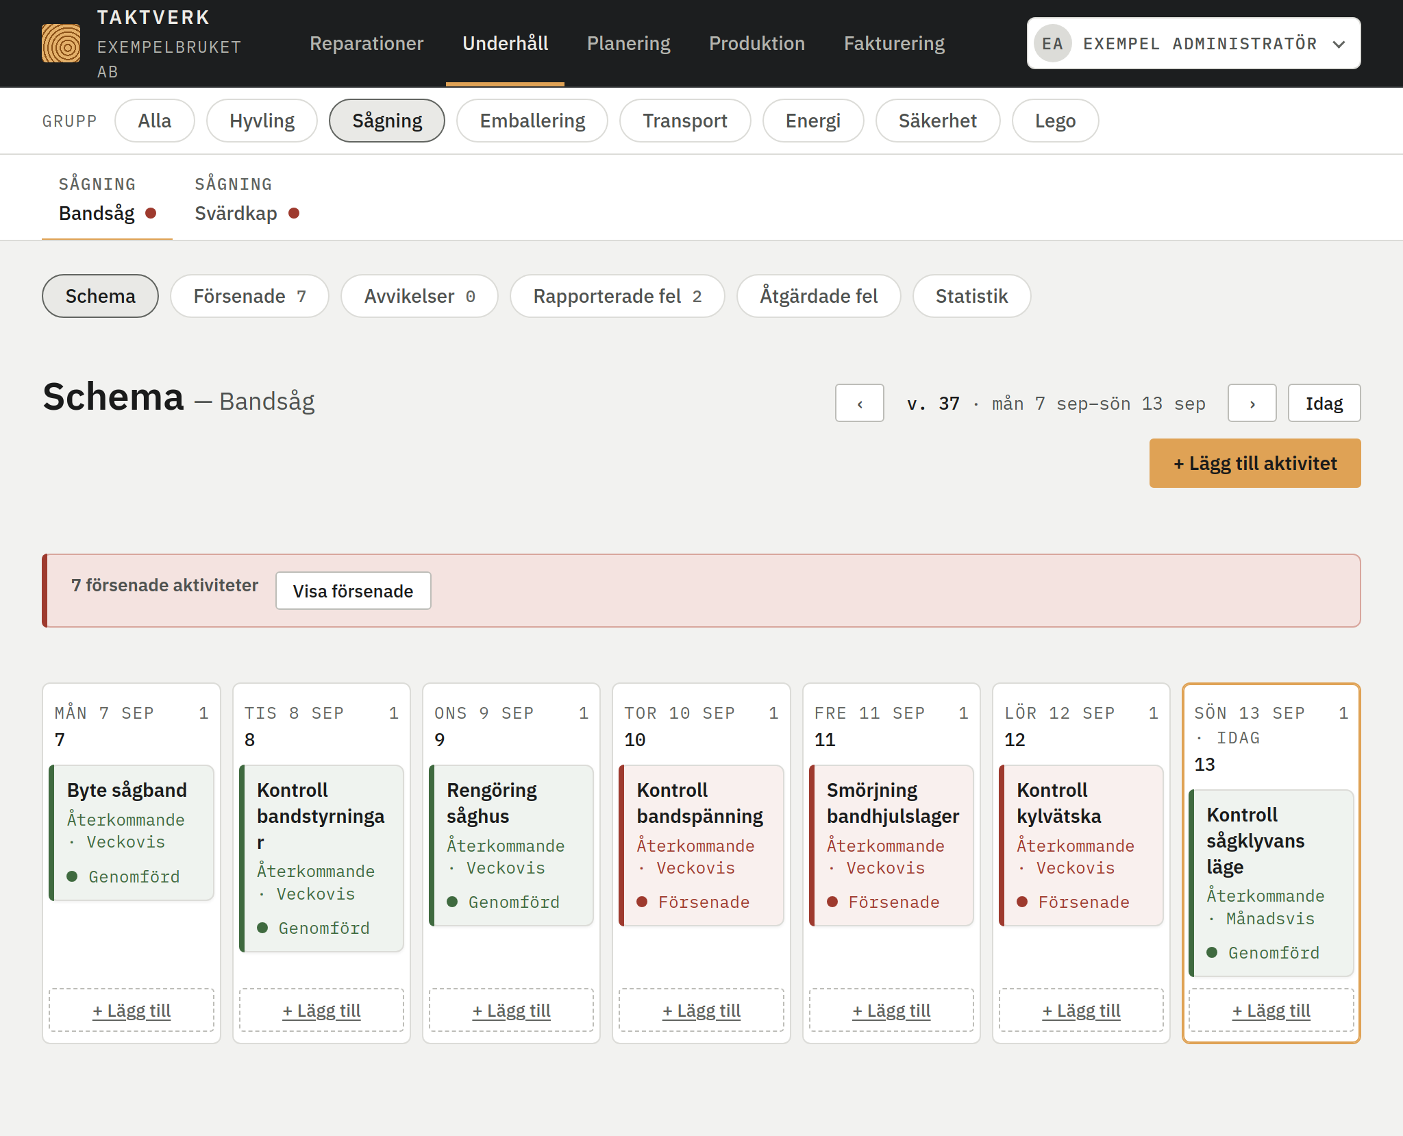Go to previous week arrow

[859, 403]
